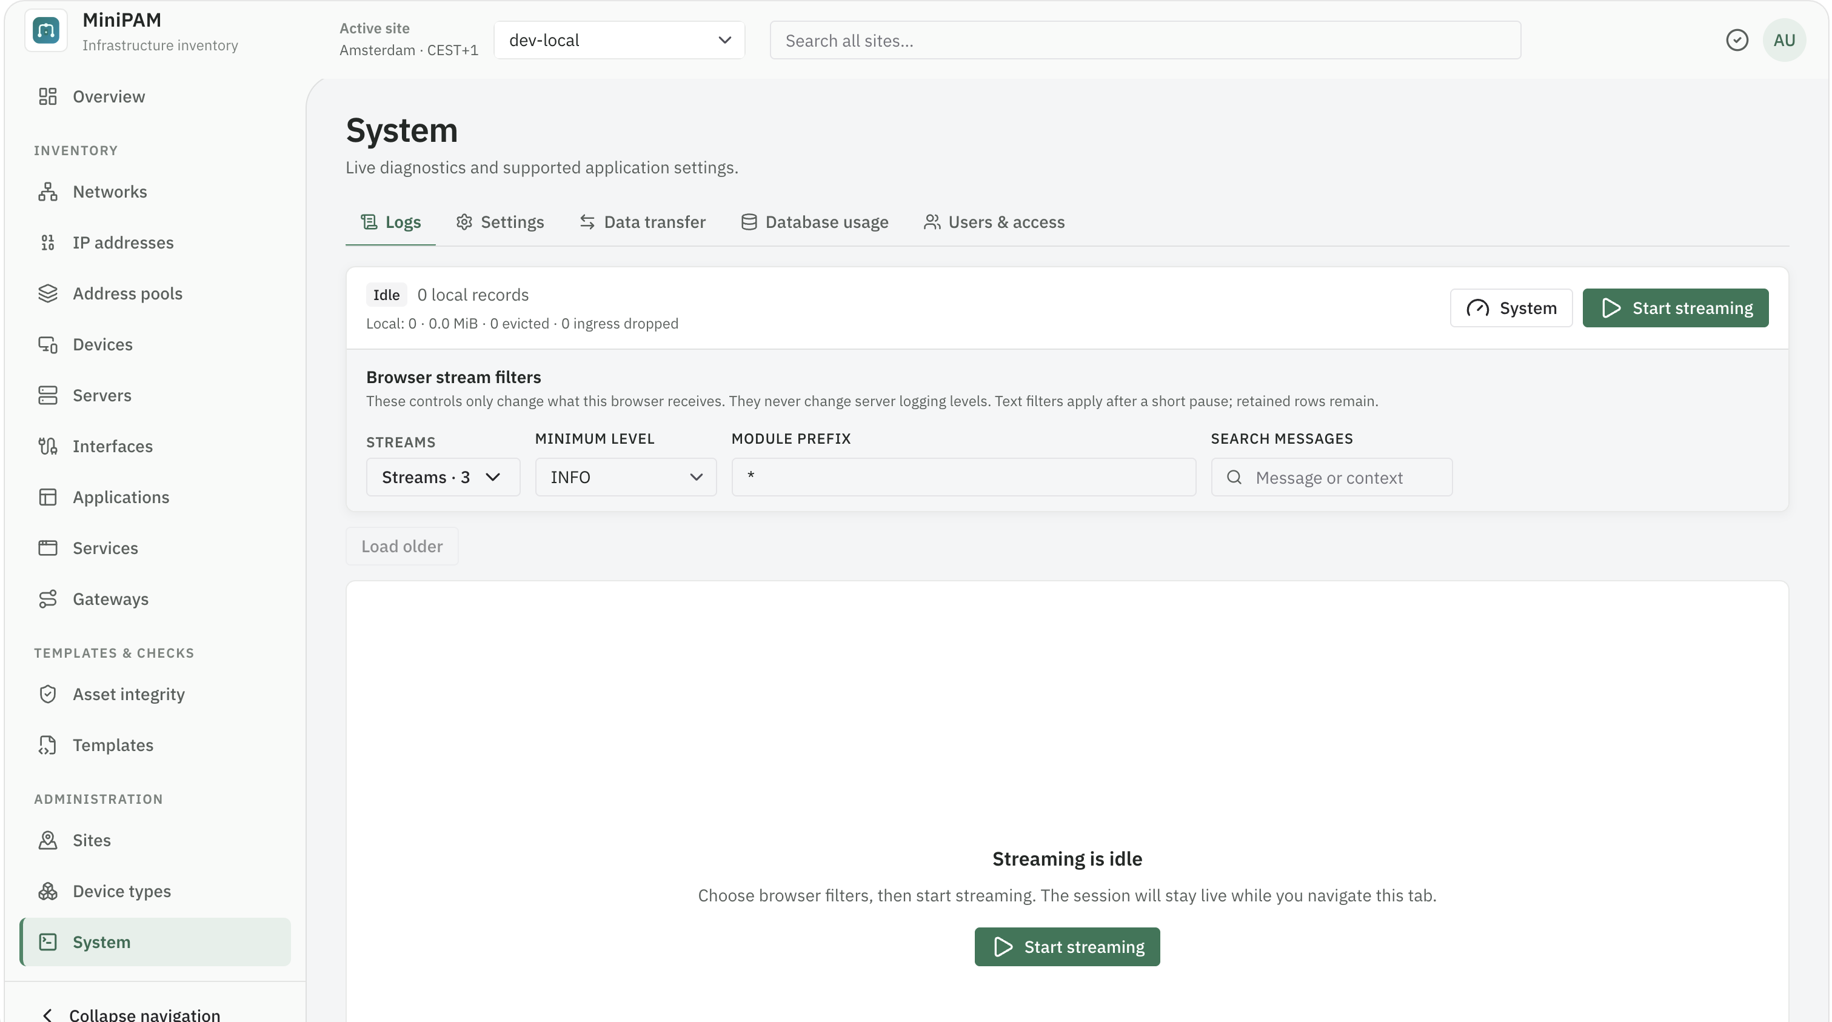The width and height of the screenshot is (1832, 1022).
Task: Click the Logs tab scroll icon
Action: 369,222
